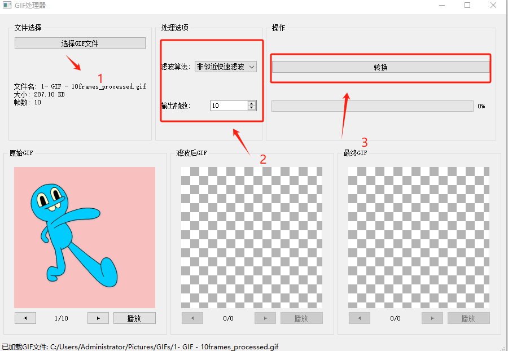Play the 滤波后GIF preview
This screenshot has width=508, height=351.
pos(301,318)
